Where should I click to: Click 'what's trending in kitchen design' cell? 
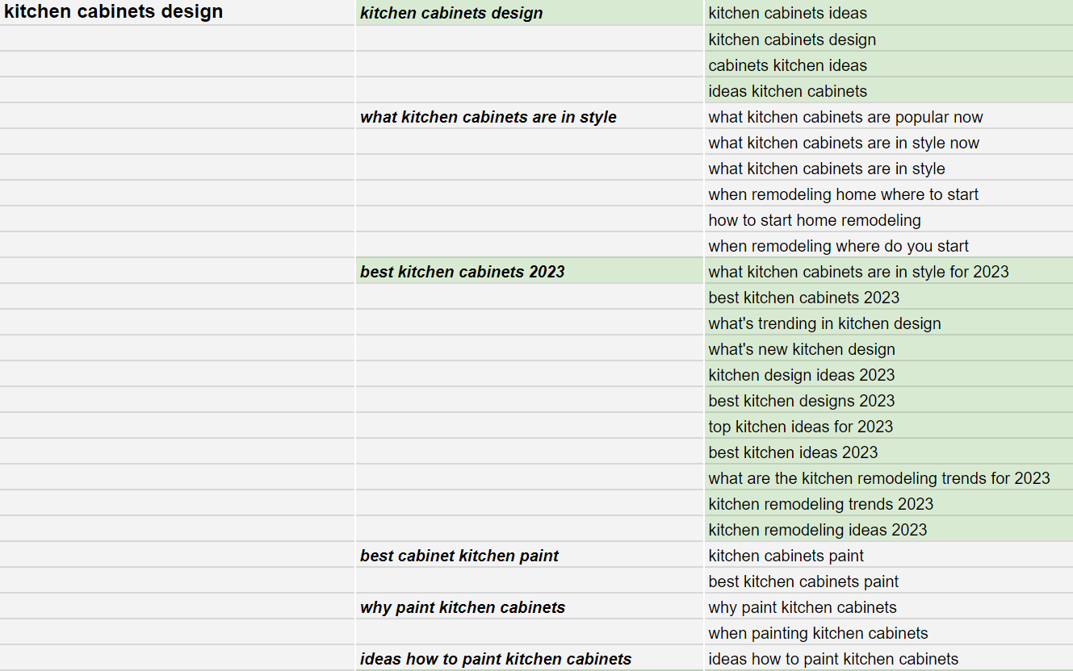click(x=888, y=323)
